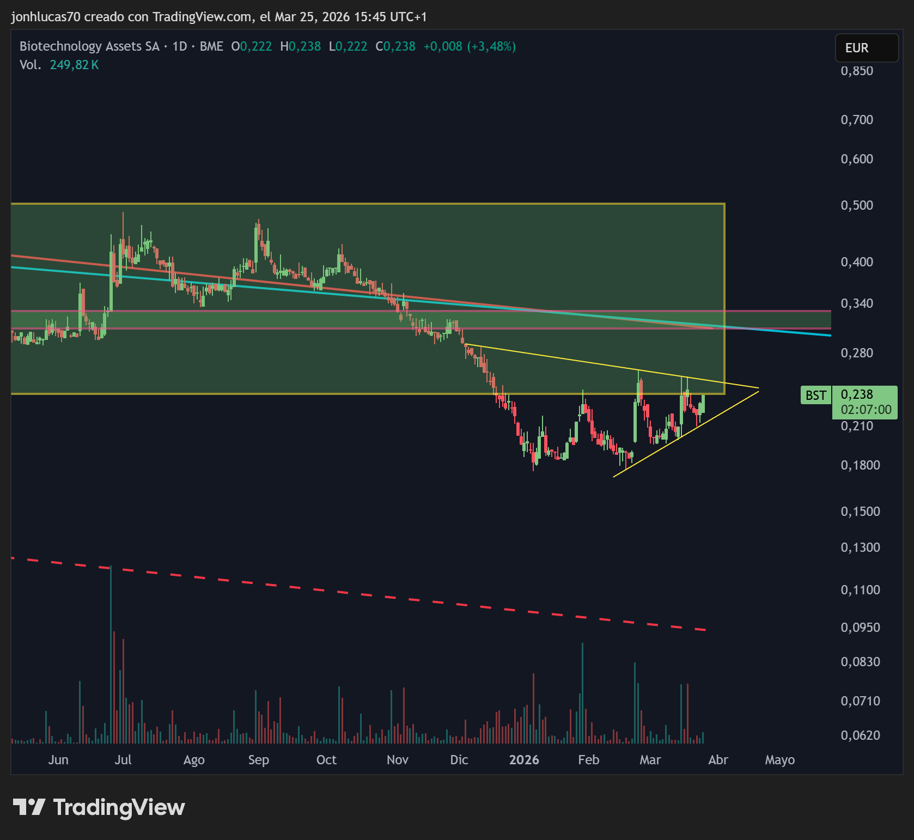Click the BME exchange label
The height and width of the screenshot is (840, 914).
tap(211, 46)
